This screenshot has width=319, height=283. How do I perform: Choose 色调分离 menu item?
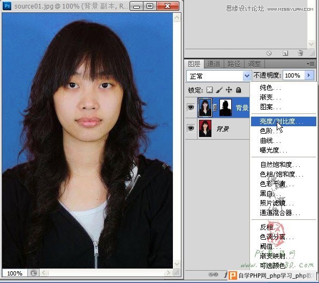[283, 237]
